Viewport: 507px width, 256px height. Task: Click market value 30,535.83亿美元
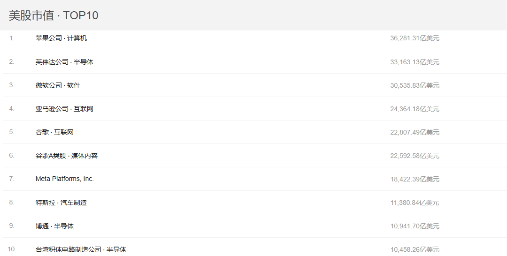point(415,85)
